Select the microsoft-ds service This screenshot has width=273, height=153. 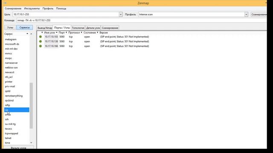pyautogui.click(x=12, y=44)
